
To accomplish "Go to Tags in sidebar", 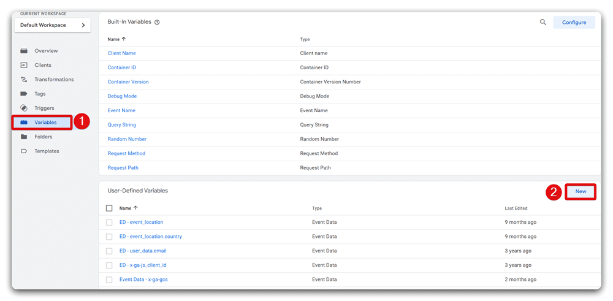I will 40,94.
